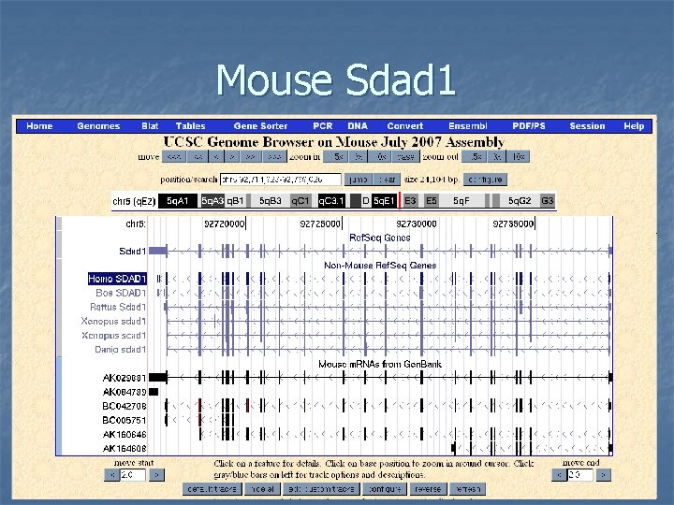The image size is (674, 505).
Task: Click the AK164608 mRNA label
Action: pyautogui.click(x=125, y=449)
